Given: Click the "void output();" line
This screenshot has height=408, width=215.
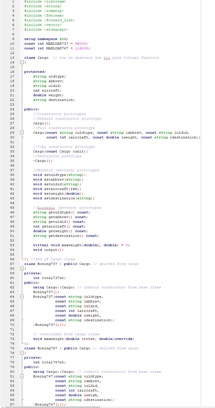Looking at the screenshot, I should [49, 250].
